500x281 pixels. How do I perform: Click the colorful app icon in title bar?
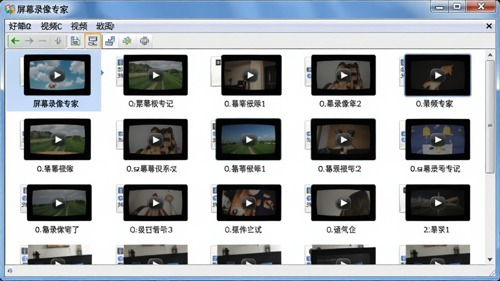pos(10,9)
